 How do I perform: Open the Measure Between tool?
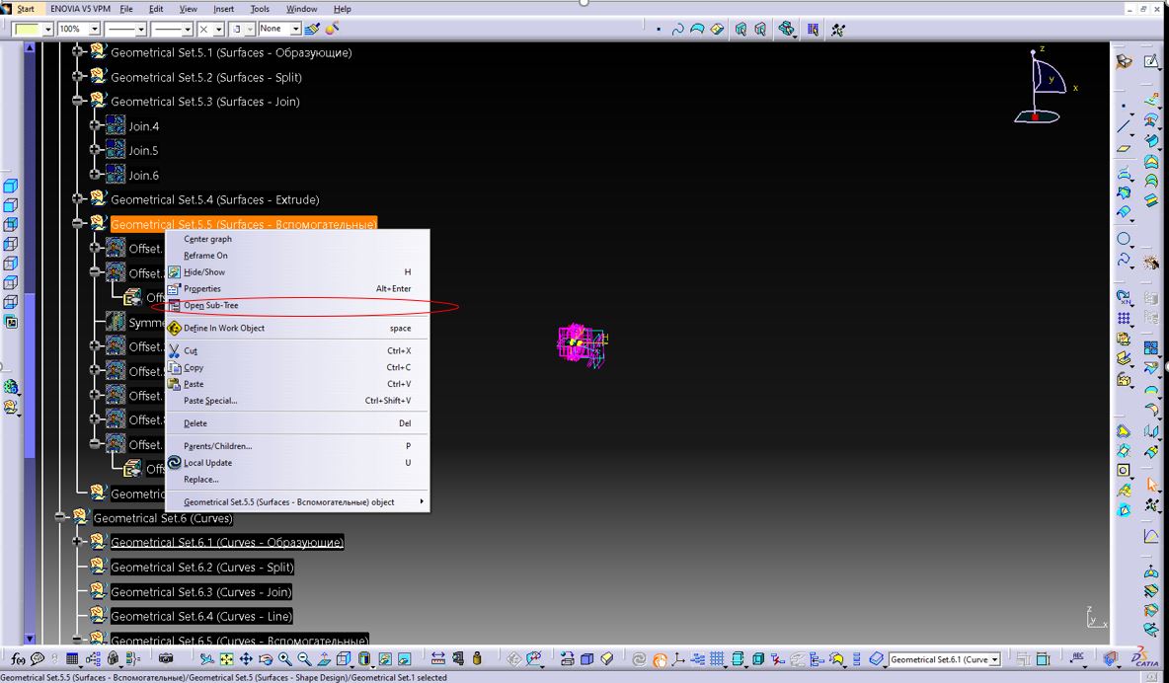437,659
